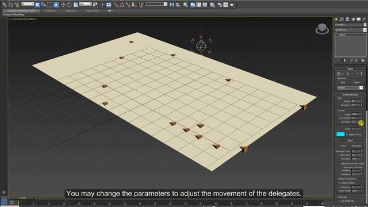Viewport: 368px width, 207px height.
Task: Toggle the 3D Snaps tool
Action: (x=116, y=5)
